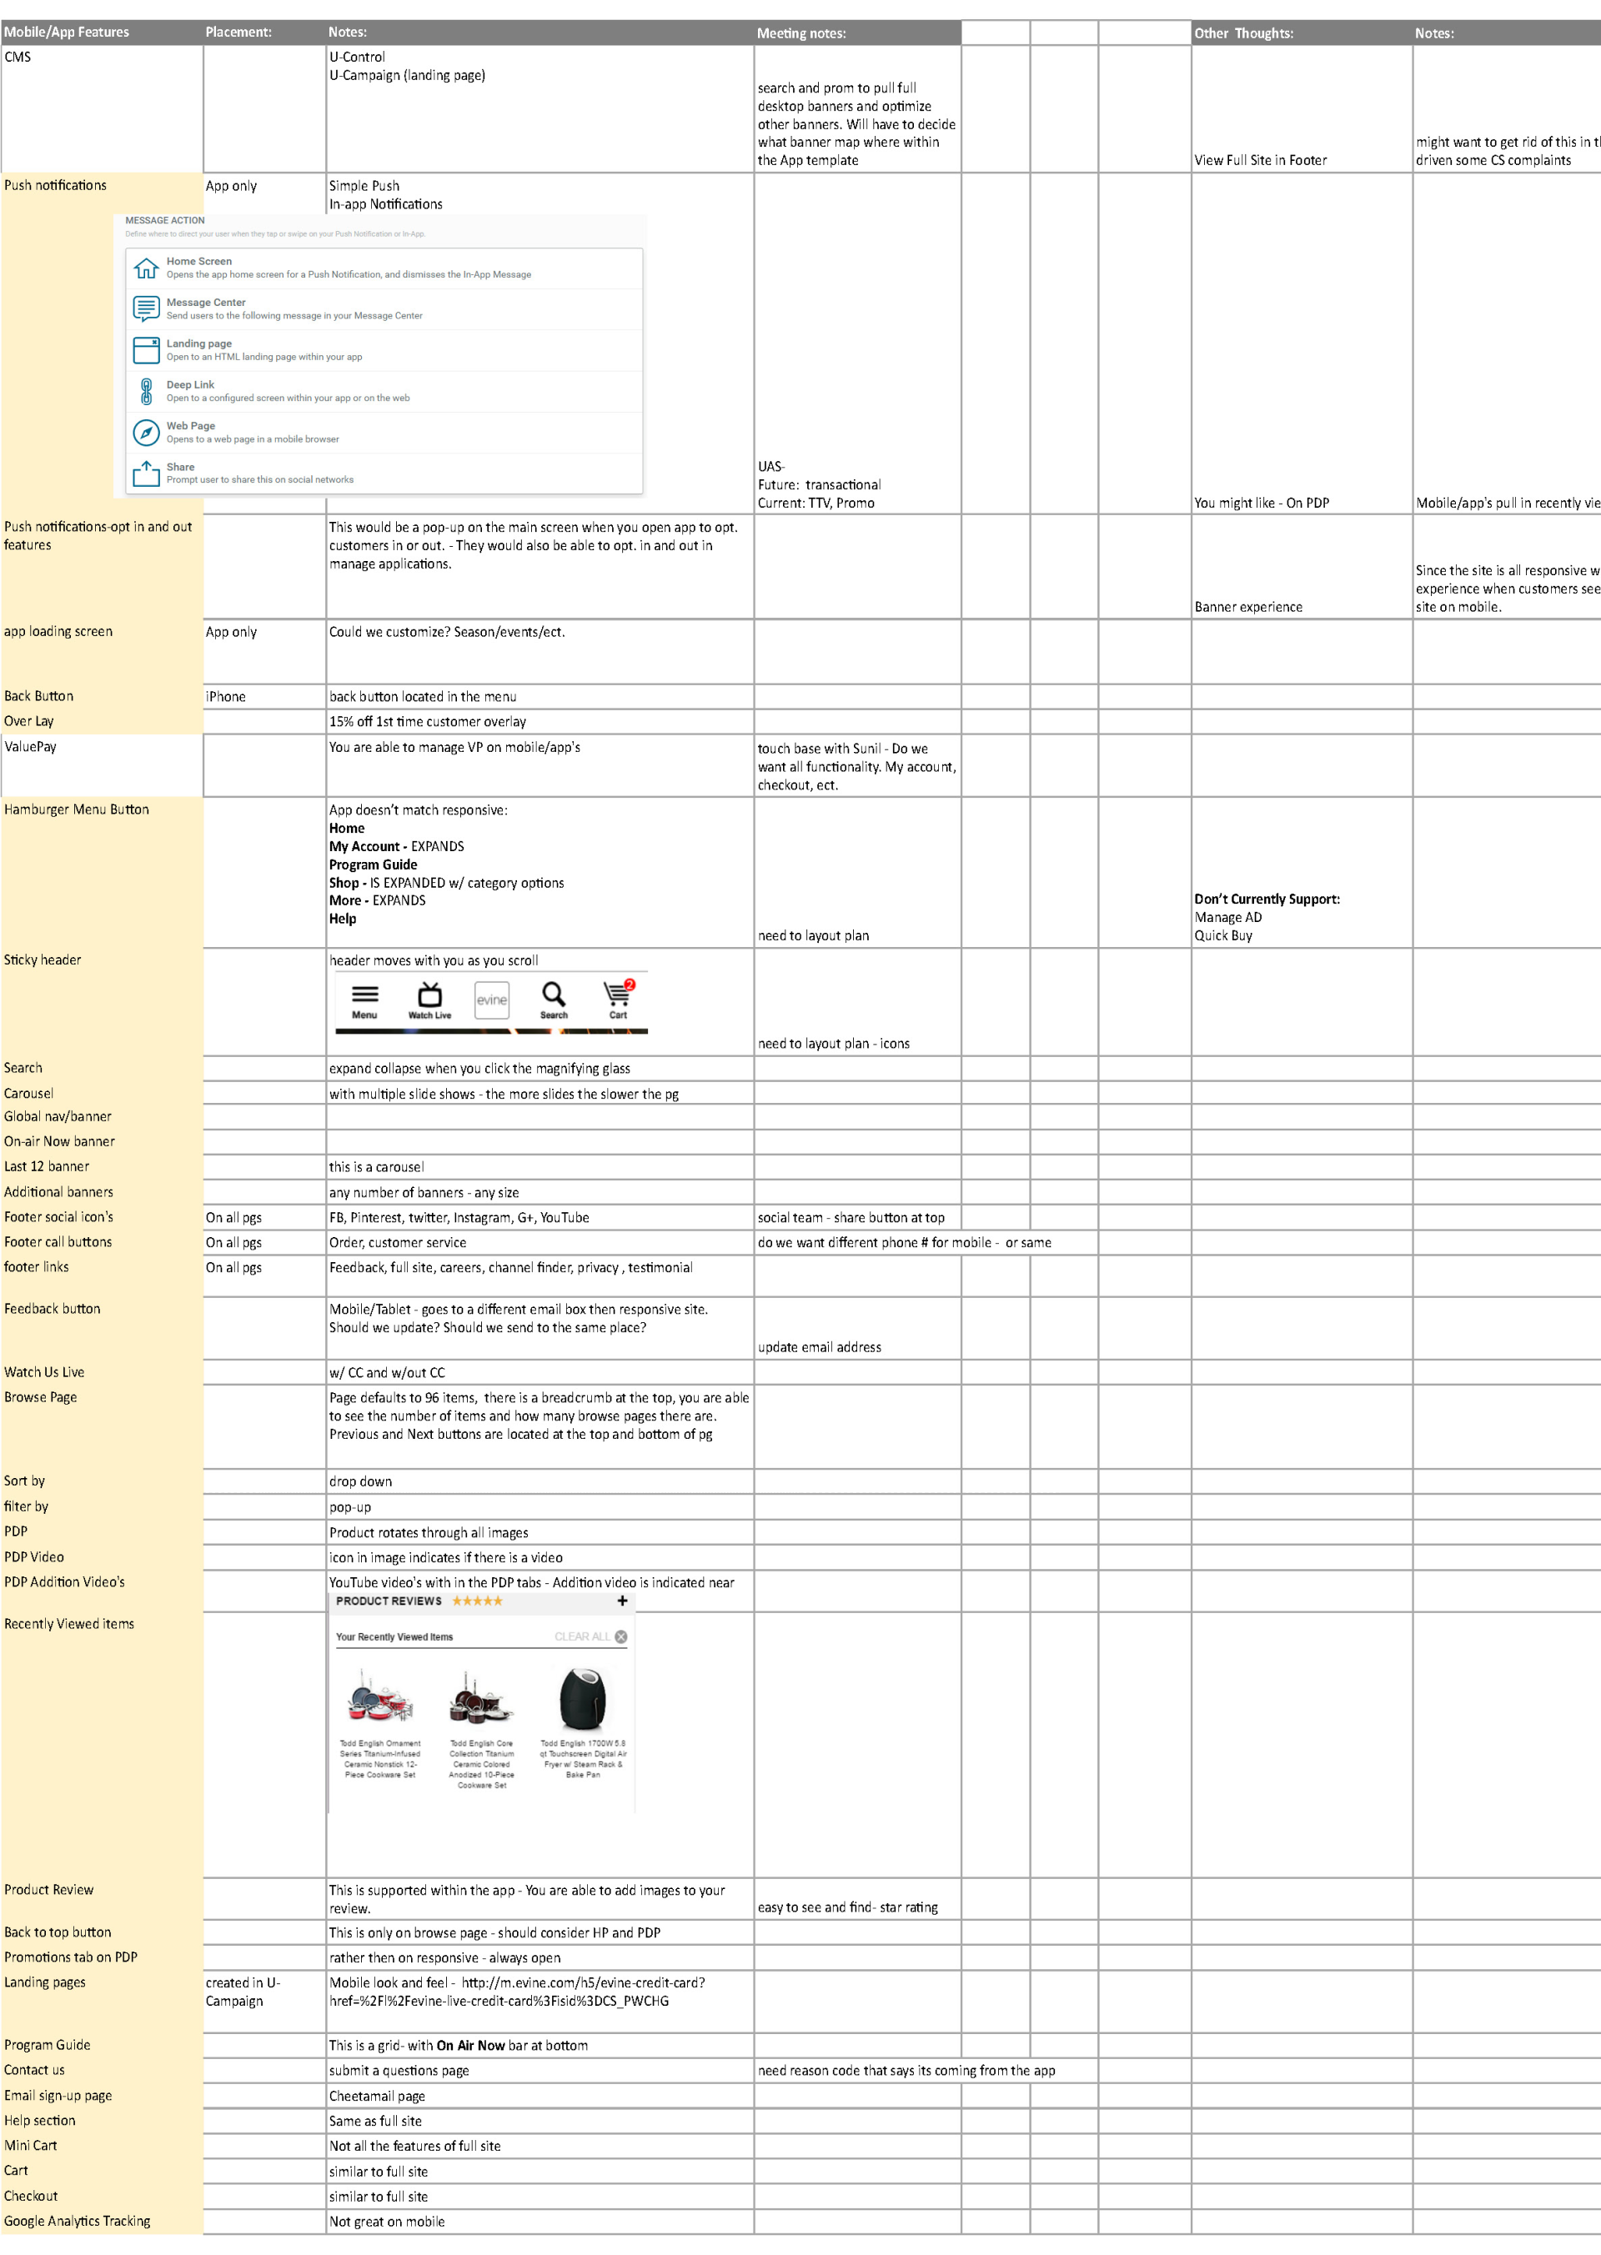Viewport: 1601px width, 2255px height.
Task: Click the red cart badge showing 2
Action: click(629, 985)
